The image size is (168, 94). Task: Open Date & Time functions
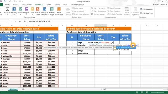[38, 11]
